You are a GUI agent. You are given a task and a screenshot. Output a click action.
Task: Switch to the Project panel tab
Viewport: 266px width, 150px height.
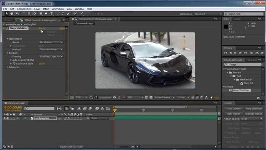pos(8,20)
